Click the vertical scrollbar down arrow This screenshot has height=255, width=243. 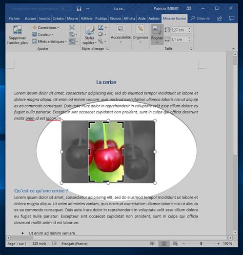235,232
